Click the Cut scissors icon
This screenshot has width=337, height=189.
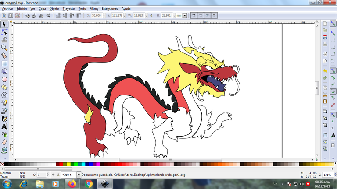(325, 94)
